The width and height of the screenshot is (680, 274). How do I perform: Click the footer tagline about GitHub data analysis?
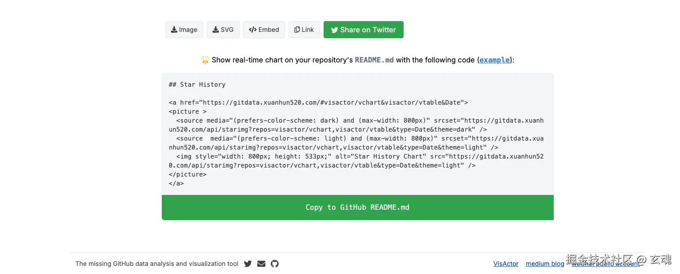tap(157, 264)
